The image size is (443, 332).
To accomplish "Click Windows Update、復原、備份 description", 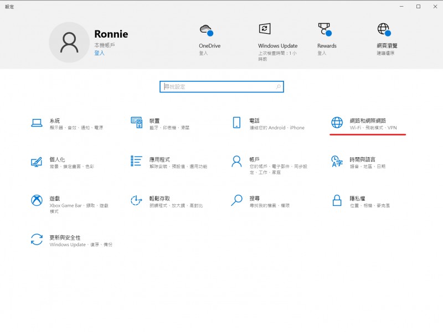I will pyautogui.click(x=81, y=245).
